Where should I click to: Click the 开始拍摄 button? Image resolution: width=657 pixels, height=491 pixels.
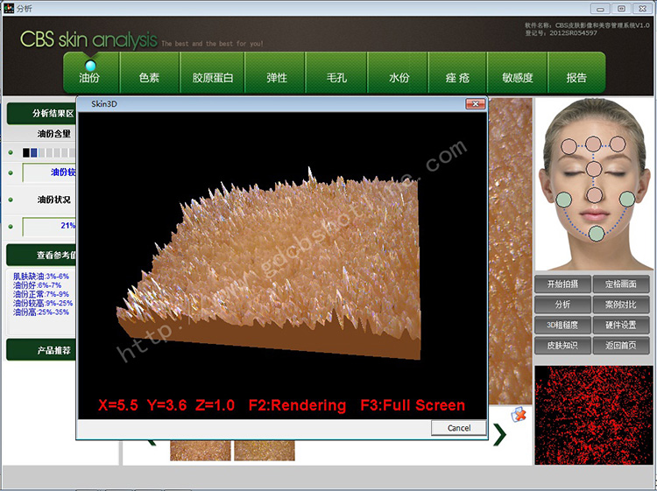[562, 284]
